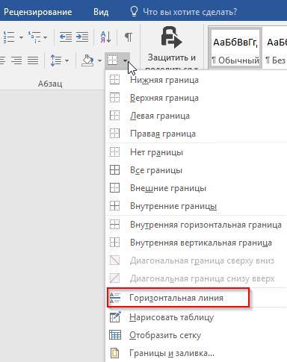Select Внутренняя вертикальная граница
Viewport: 287px width, 362px height.
point(197,243)
